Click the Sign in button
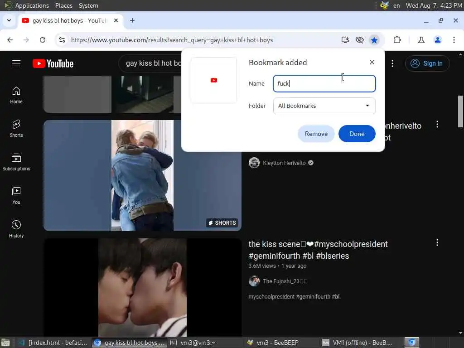 427,63
